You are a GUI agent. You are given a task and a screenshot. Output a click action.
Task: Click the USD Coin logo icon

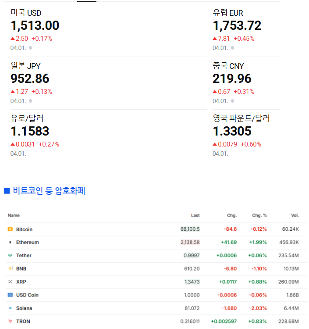tap(10, 295)
